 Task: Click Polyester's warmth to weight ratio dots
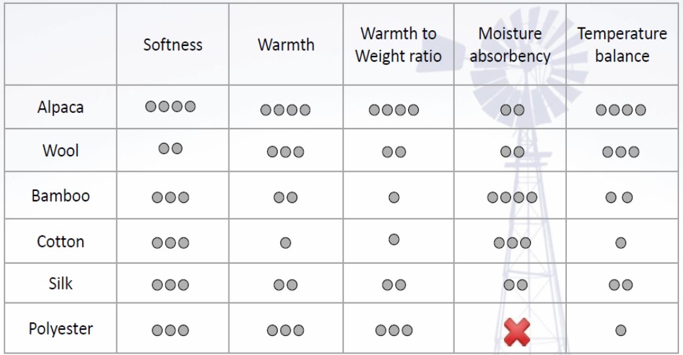click(394, 331)
